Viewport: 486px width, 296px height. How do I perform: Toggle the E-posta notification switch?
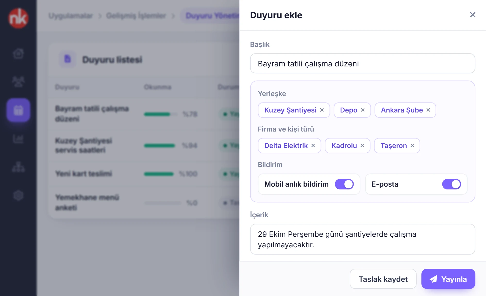451,184
